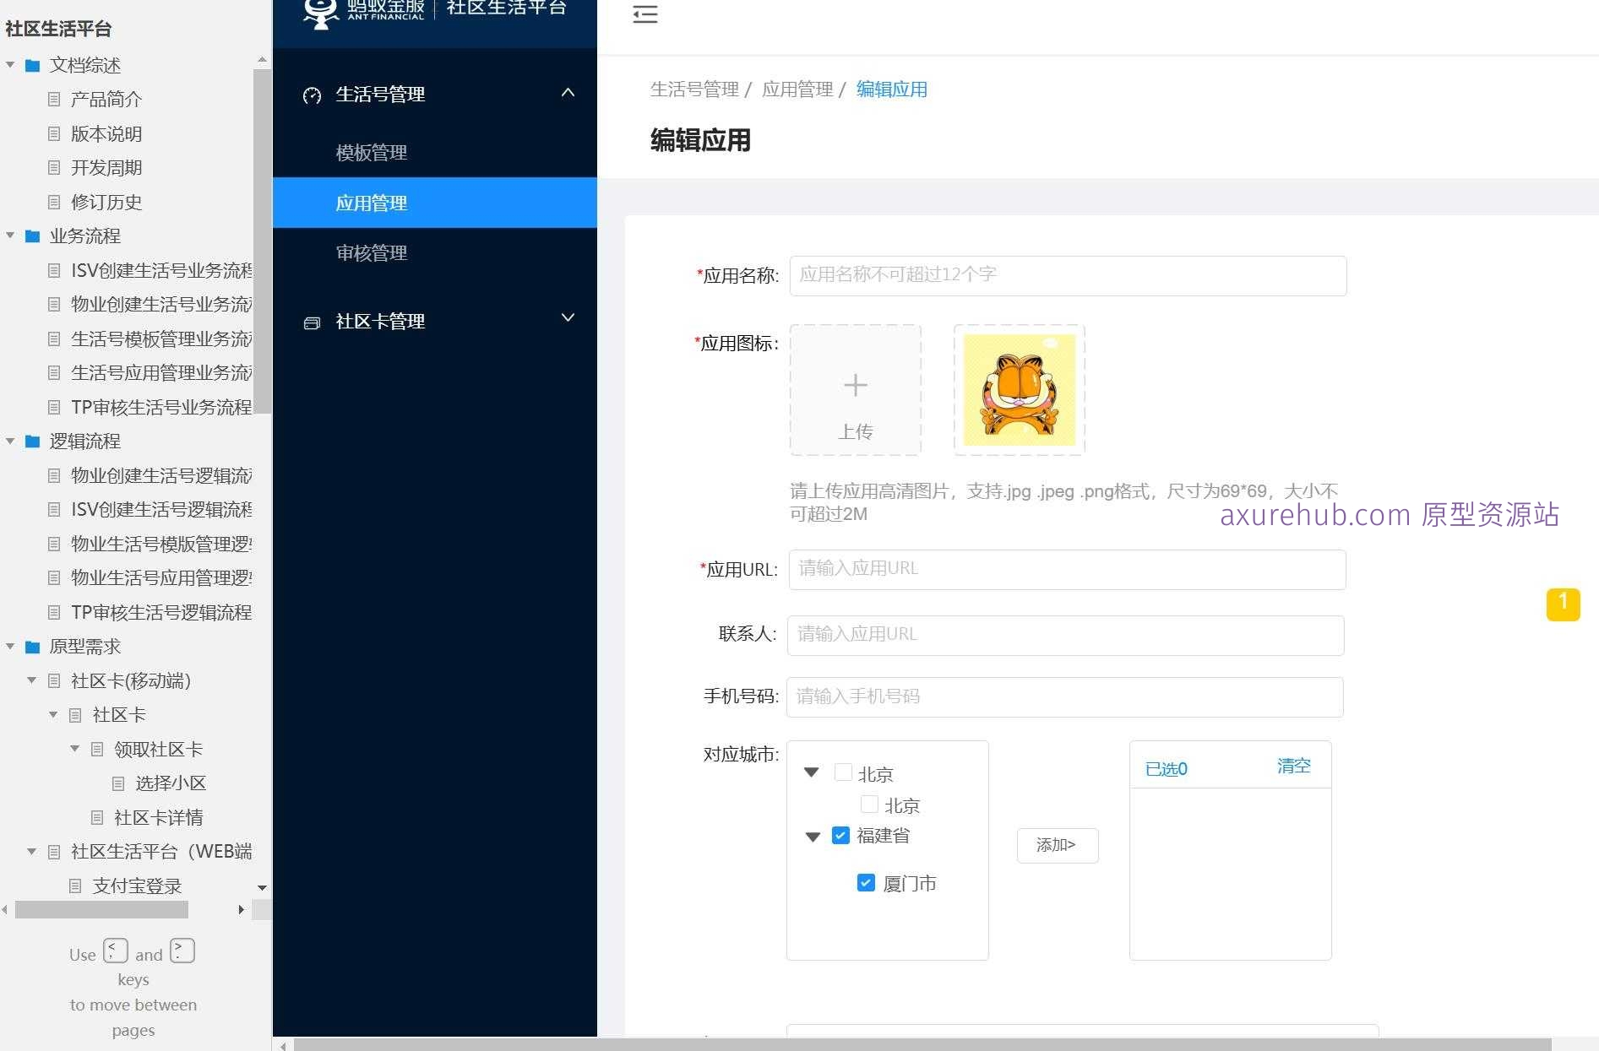This screenshot has width=1599, height=1051.
Task: Collapse the 生活号管理 section chevron
Action: (568, 93)
